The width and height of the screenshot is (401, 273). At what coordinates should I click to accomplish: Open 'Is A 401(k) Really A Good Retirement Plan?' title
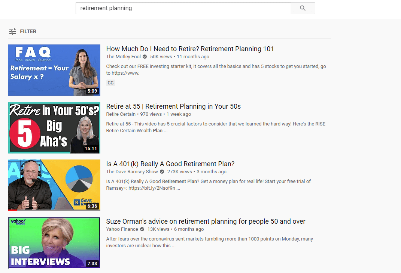click(170, 164)
